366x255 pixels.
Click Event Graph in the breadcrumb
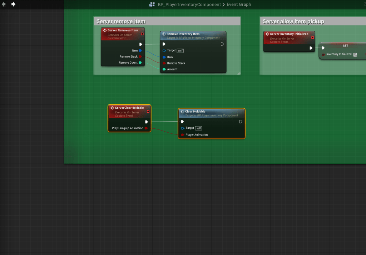coord(239,5)
